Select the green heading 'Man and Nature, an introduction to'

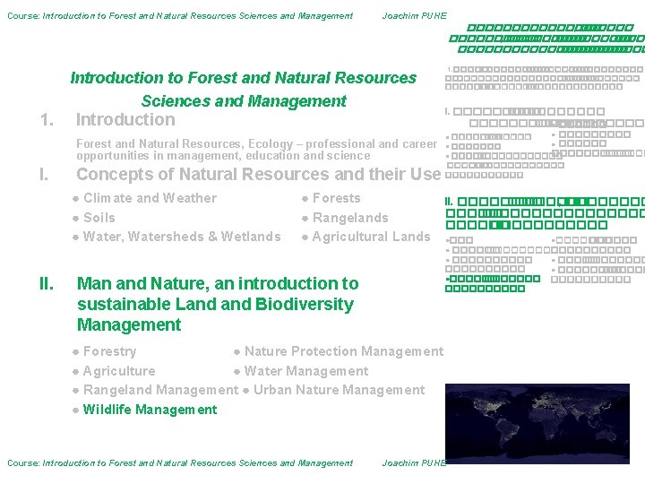pos(218,284)
